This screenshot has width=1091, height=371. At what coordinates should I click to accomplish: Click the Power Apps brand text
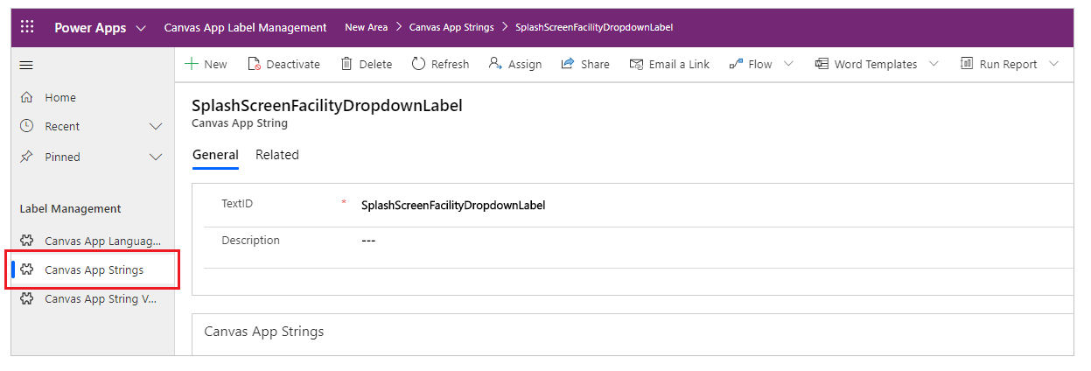pyautogui.click(x=90, y=28)
